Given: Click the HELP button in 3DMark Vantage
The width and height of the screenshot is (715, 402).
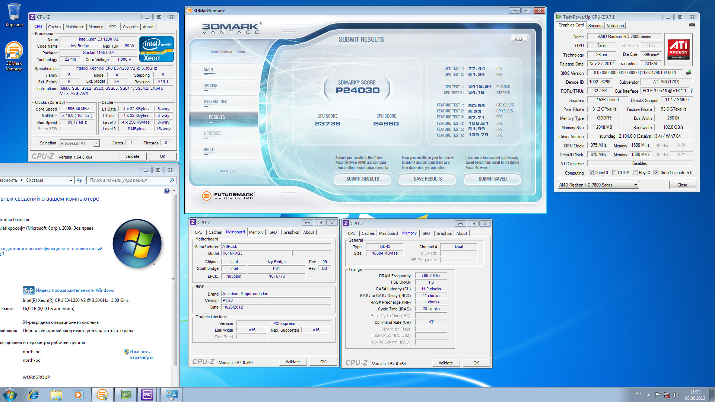Looking at the screenshot, I should click(519, 39).
